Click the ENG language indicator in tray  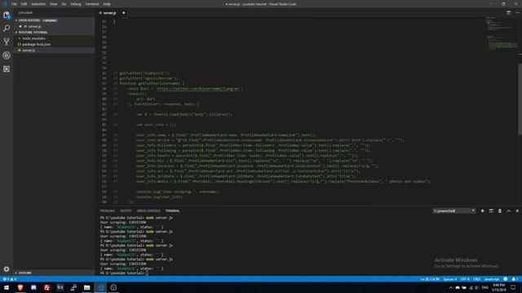coord(484,287)
